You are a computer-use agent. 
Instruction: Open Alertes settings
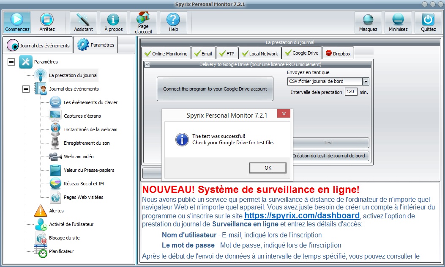[56, 211]
